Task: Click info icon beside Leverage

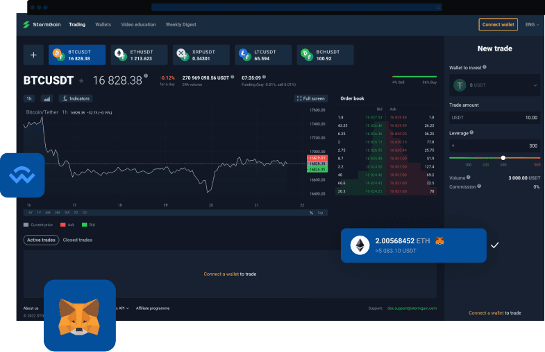Action: [x=471, y=132]
